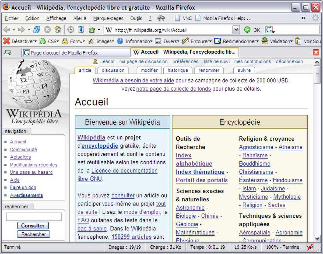Click the Stop loading icon
323x254 pixels.
47,30
